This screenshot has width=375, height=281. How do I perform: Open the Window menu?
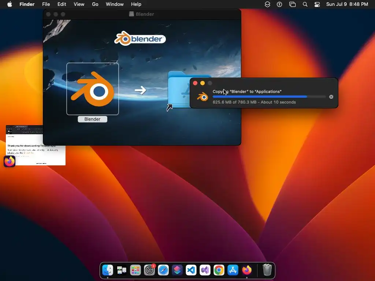pyautogui.click(x=115, y=4)
